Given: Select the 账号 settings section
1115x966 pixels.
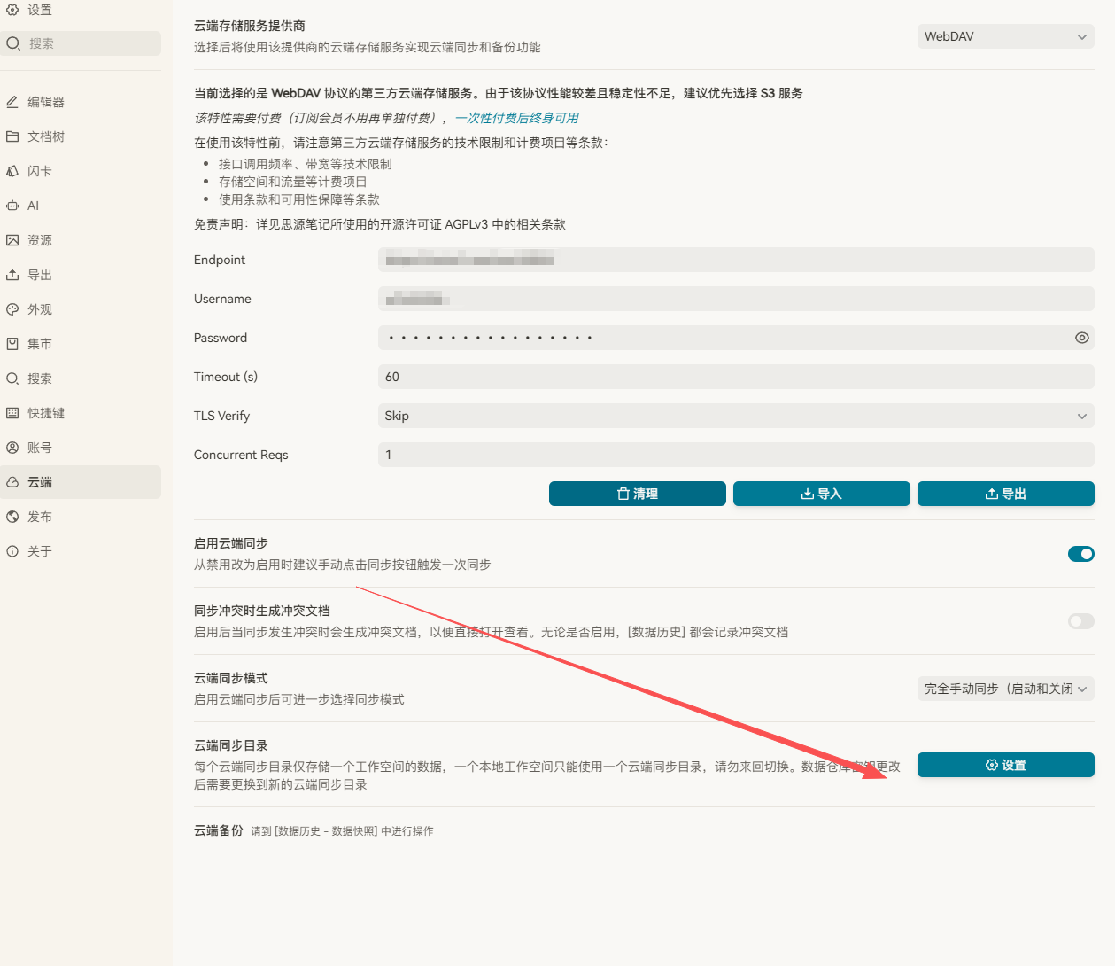Looking at the screenshot, I should pyautogui.click(x=81, y=448).
